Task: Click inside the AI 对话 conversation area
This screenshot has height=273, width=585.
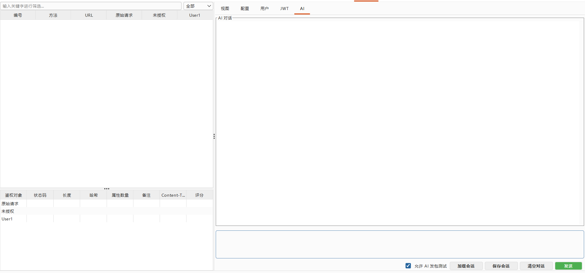Action: click(400, 122)
